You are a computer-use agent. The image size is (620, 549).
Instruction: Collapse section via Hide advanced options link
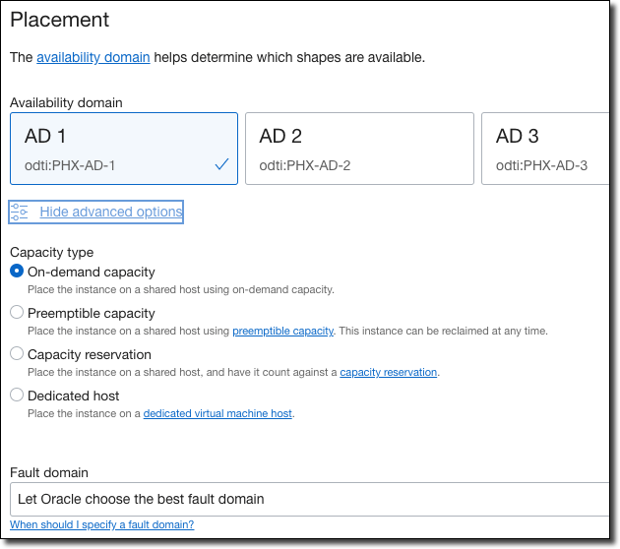110,212
